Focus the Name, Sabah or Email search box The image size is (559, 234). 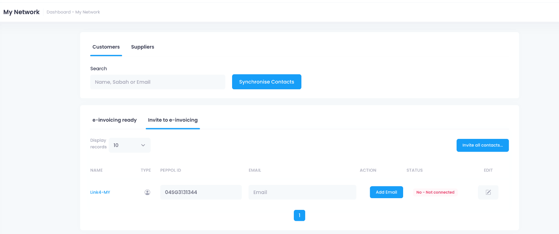pyautogui.click(x=158, y=82)
